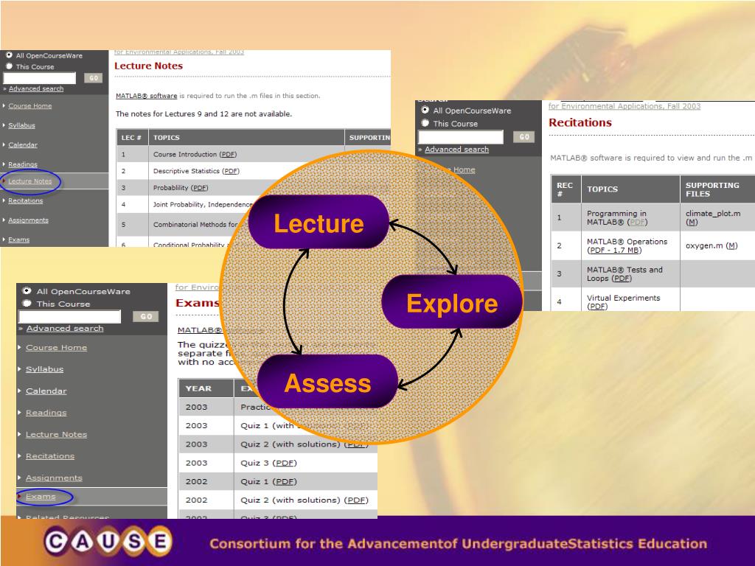
Task: Open the Course Introduction PDF link
Action: point(229,155)
